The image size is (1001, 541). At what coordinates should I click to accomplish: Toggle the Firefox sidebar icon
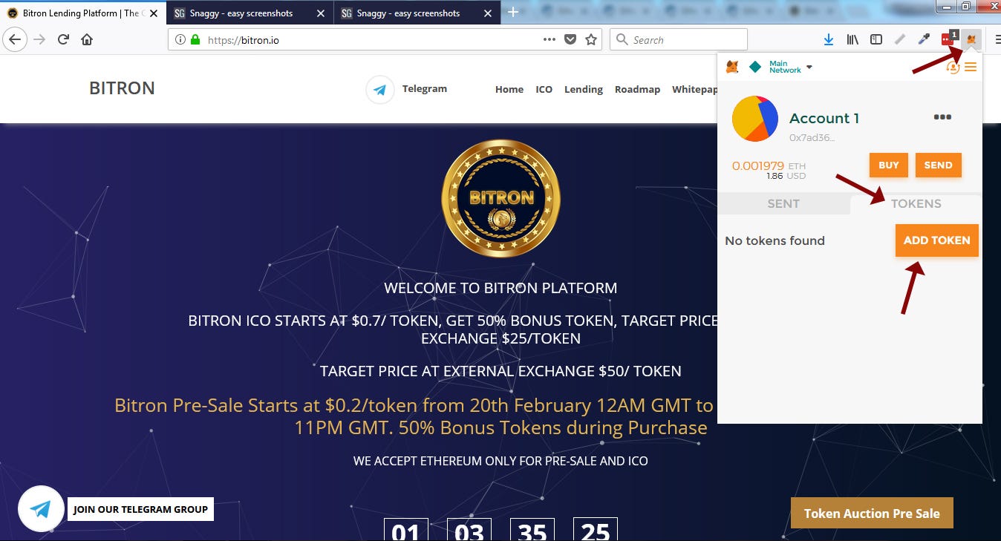coord(876,40)
